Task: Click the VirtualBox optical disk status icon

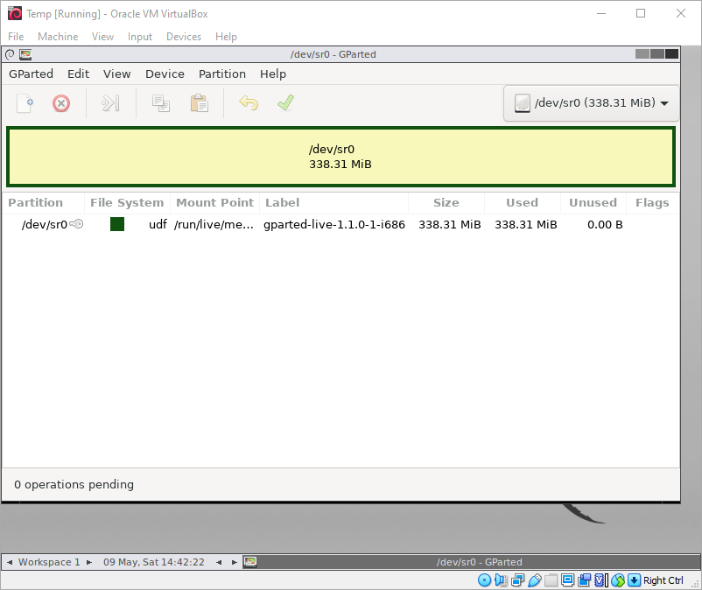Action: pyautogui.click(x=484, y=580)
